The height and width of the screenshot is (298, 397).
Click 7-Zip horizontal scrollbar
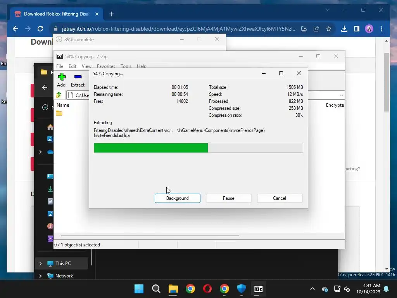[150, 236]
